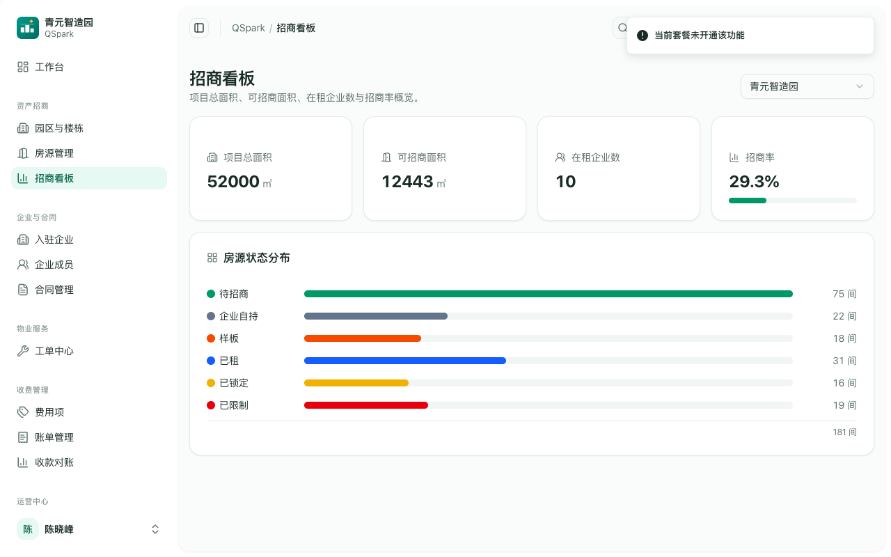This screenshot has height=557, width=891.
Task: Click the red 已限制 bar
Action: 366,405
